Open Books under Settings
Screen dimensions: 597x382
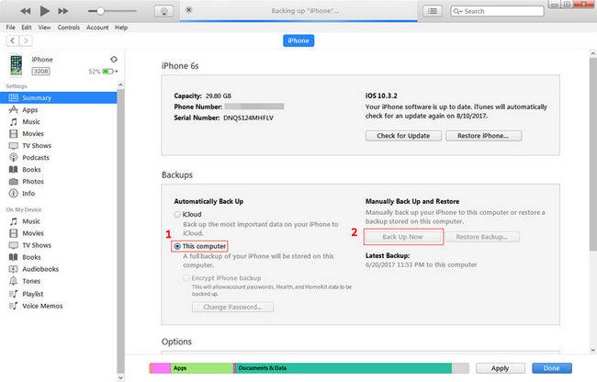[31, 170]
